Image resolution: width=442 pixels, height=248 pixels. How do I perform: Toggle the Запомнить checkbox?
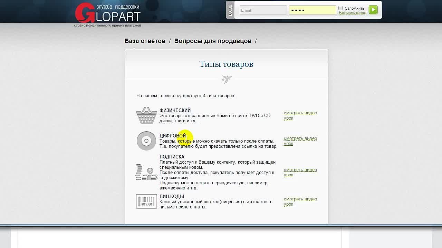(340, 8)
